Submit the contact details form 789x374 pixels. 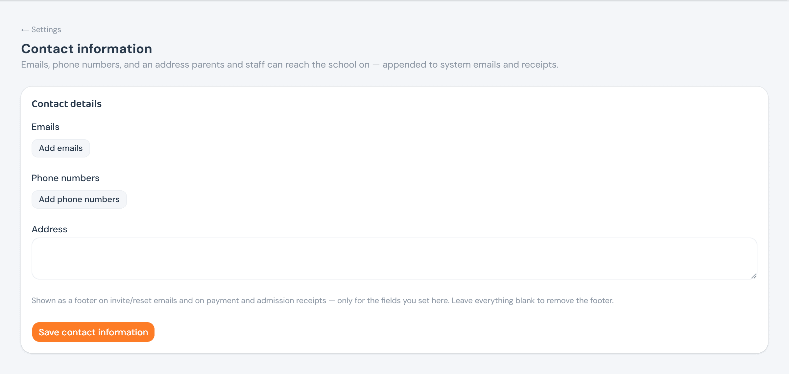pos(93,332)
